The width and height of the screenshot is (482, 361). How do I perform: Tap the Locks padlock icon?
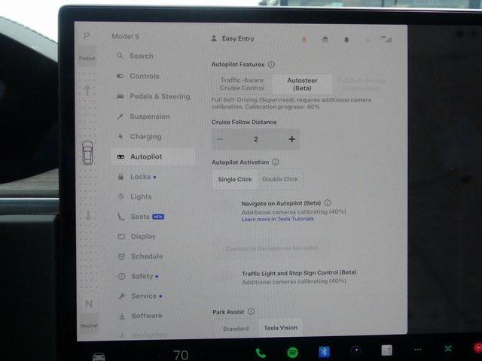tap(120, 177)
